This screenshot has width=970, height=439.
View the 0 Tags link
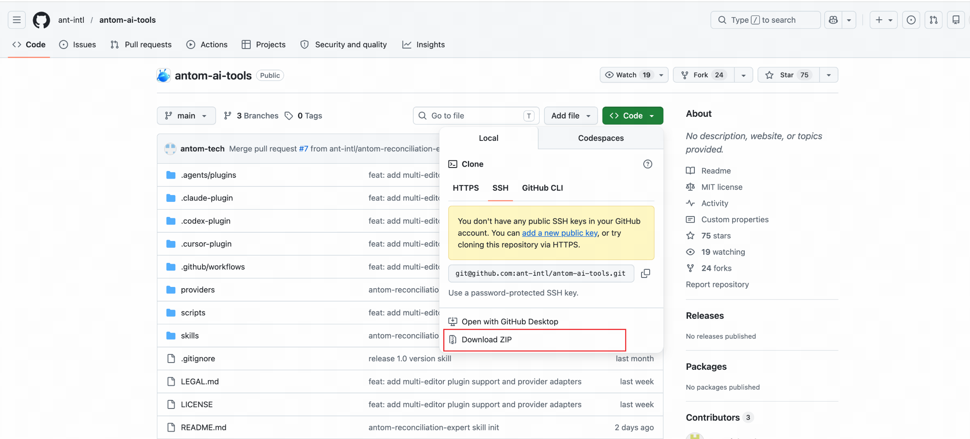pos(304,116)
